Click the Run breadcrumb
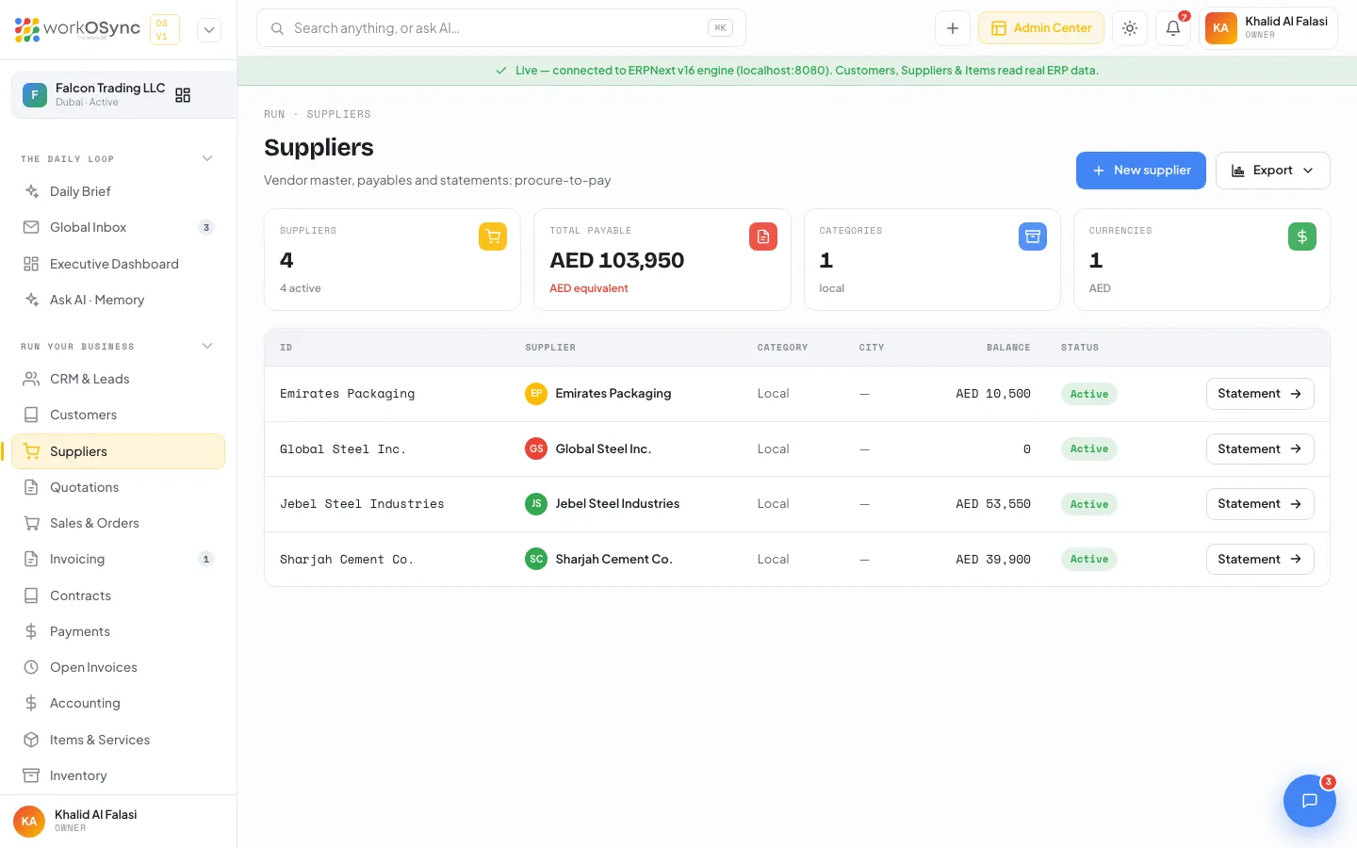Image resolution: width=1357 pixels, height=848 pixels. 274,115
